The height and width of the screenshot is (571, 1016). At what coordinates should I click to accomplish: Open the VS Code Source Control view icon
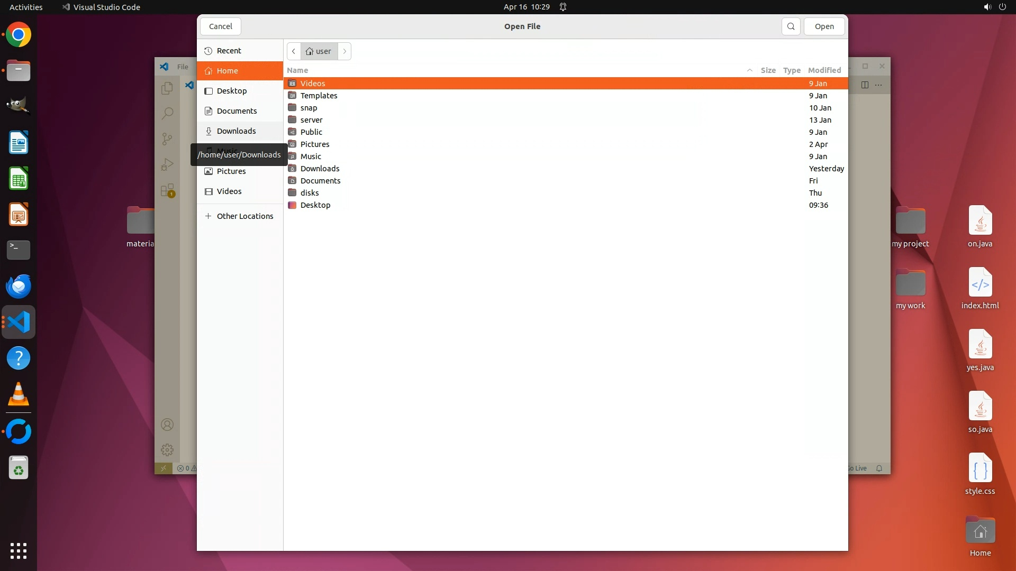167,139
